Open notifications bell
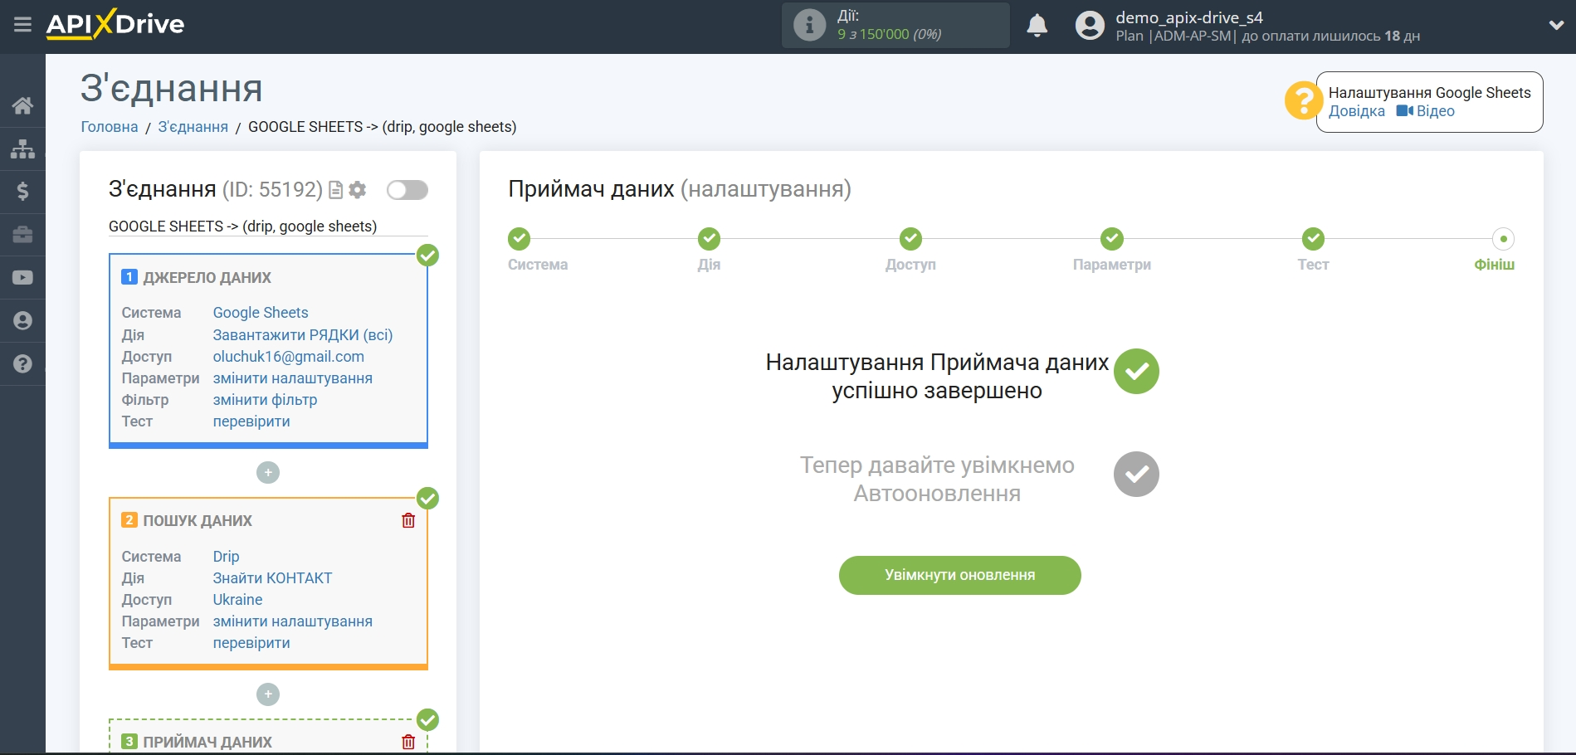This screenshot has width=1576, height=755. point(1037,26)
